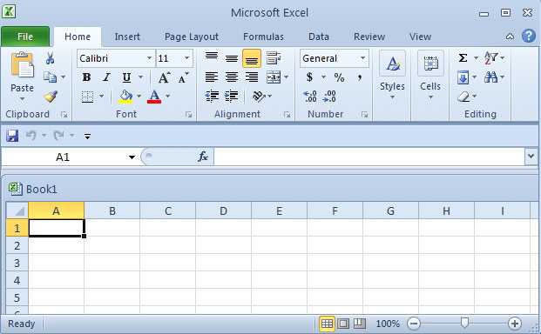Click Increase Decimal icon
541x334 pixels.
pyautogui.click(x=310, y=97)
